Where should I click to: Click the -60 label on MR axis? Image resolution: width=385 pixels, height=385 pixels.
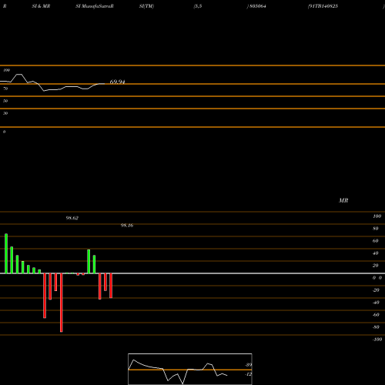pos(376,315)
